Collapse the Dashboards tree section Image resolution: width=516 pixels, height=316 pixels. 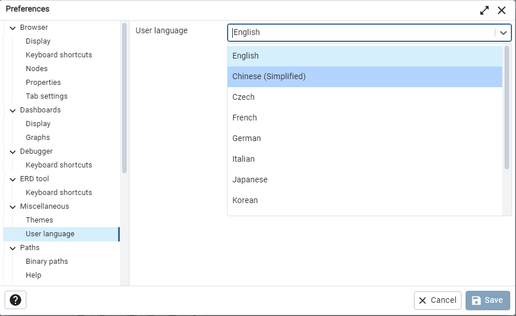click(13, 110)
